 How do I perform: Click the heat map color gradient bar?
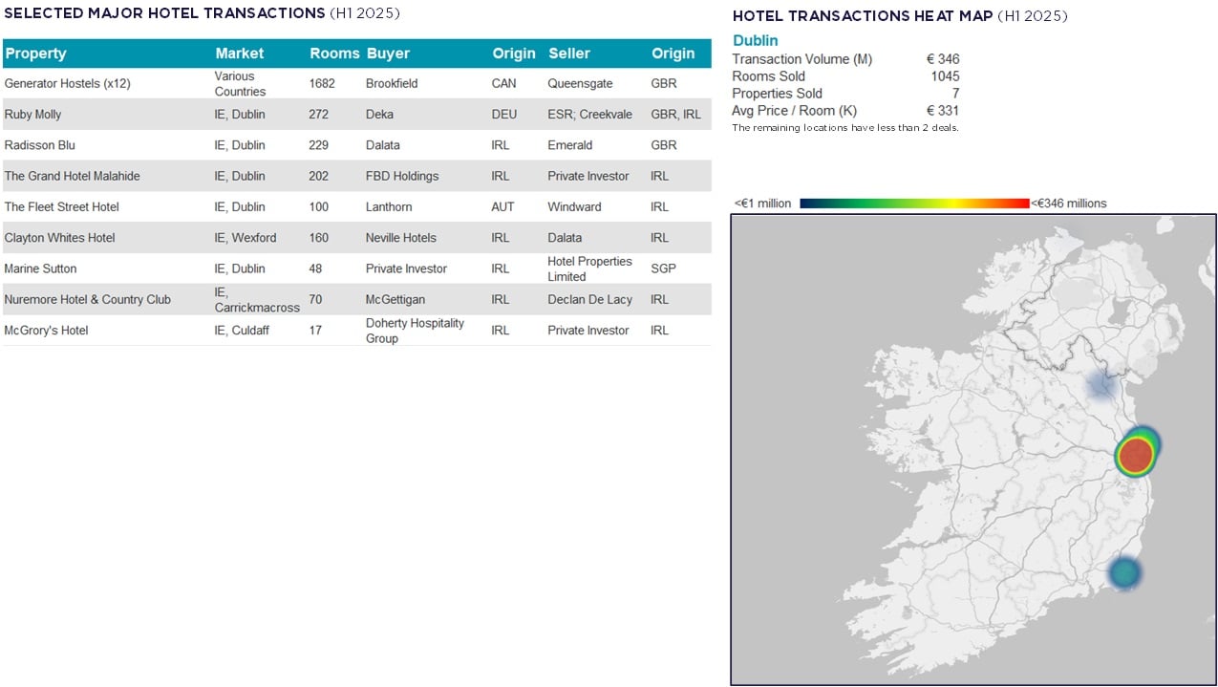click(914, 204)
